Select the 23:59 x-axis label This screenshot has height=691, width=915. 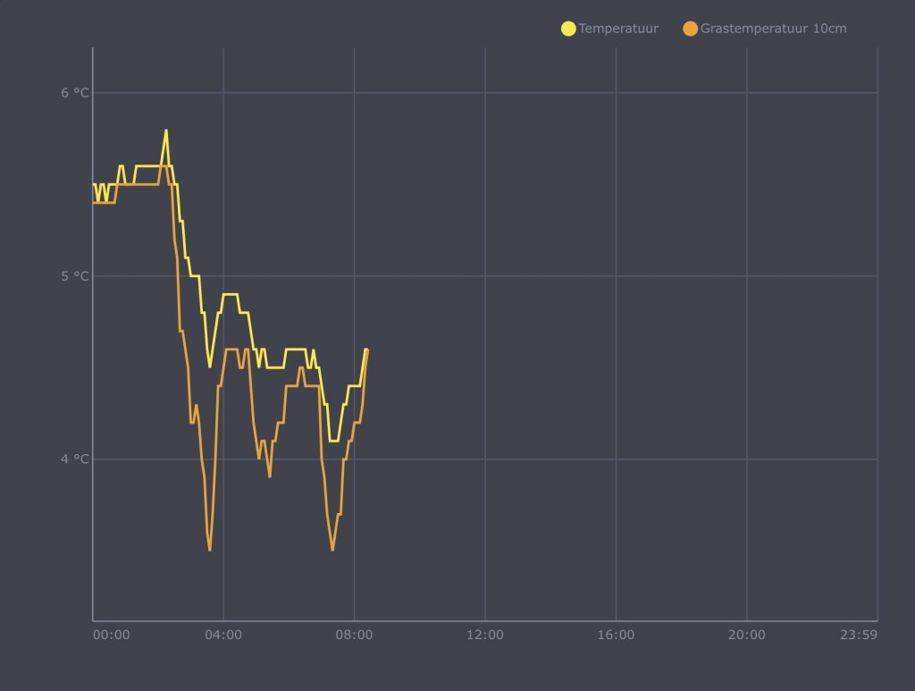[x=859, y=635]
